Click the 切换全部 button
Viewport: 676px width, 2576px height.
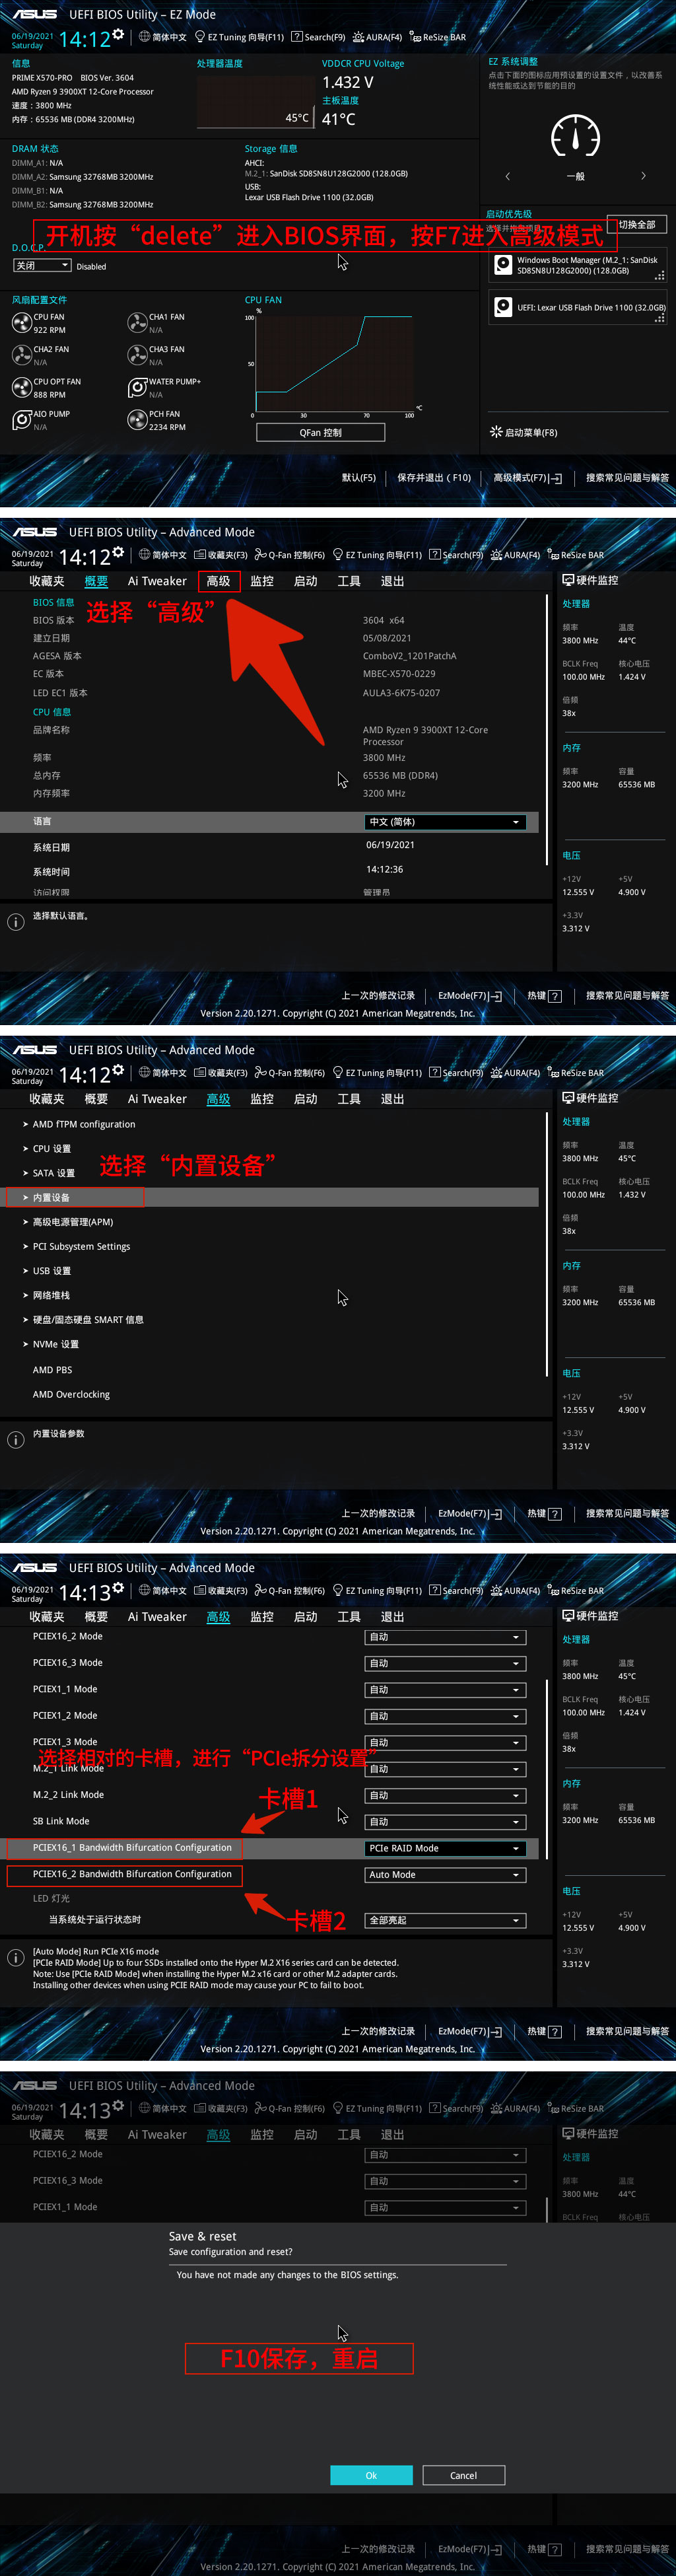click(637, 224)
